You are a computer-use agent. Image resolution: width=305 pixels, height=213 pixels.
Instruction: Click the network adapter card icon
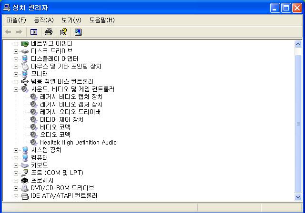(25, 44)
